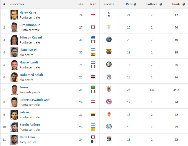
Task: Open Robert Lewandowski profile link
Action: click(x=35, y=100)
